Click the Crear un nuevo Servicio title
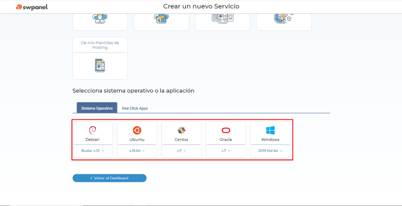The image size is (402, 206). (x=201, y=6)
